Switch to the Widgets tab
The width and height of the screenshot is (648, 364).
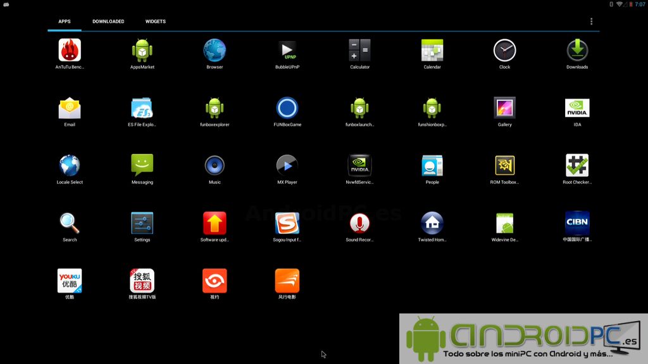pos(155,21)
